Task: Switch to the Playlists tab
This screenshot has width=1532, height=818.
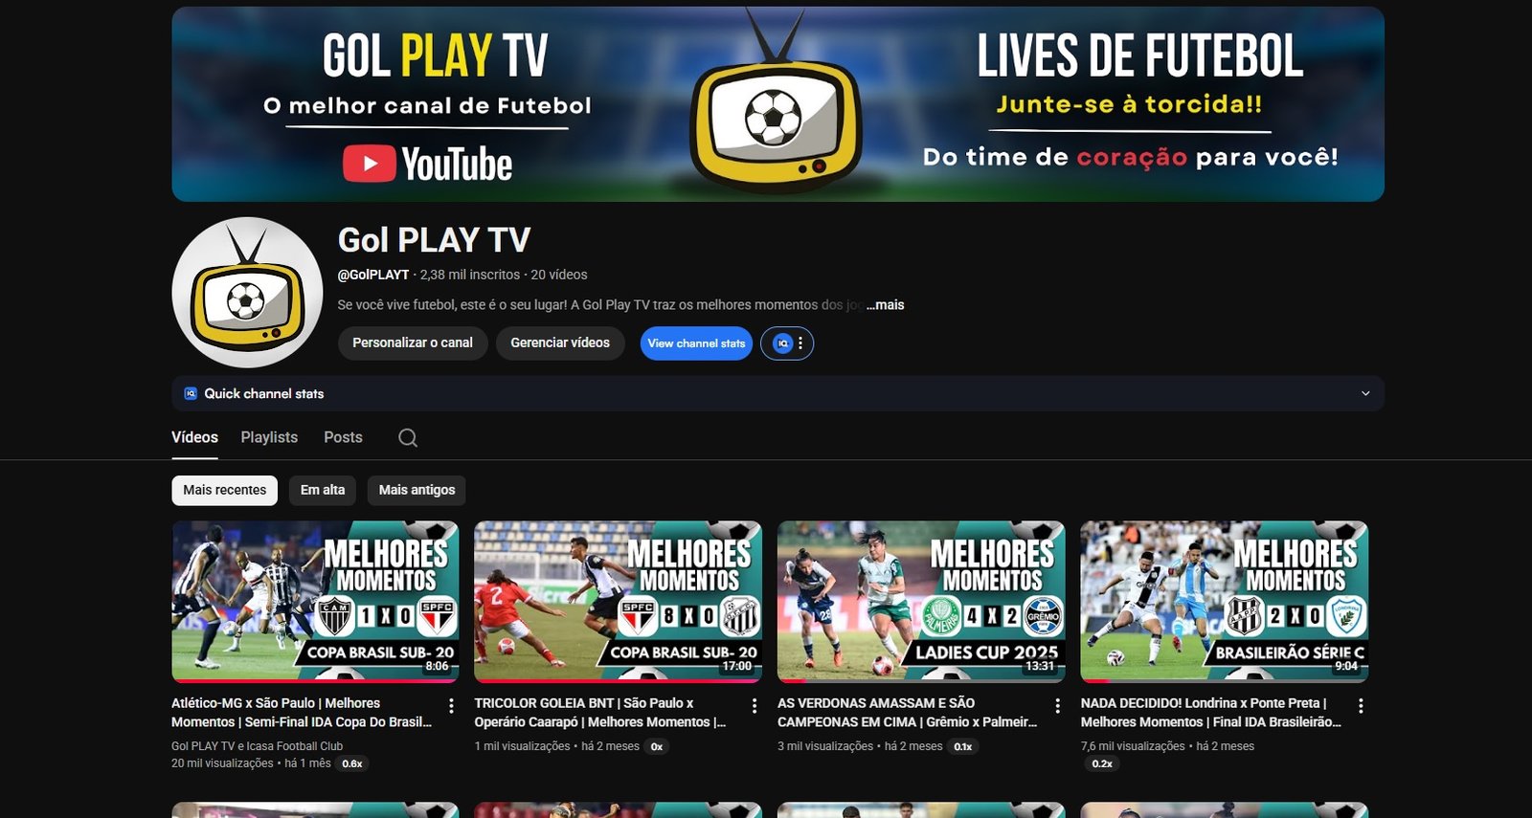Action: click(x=269, y=437)
